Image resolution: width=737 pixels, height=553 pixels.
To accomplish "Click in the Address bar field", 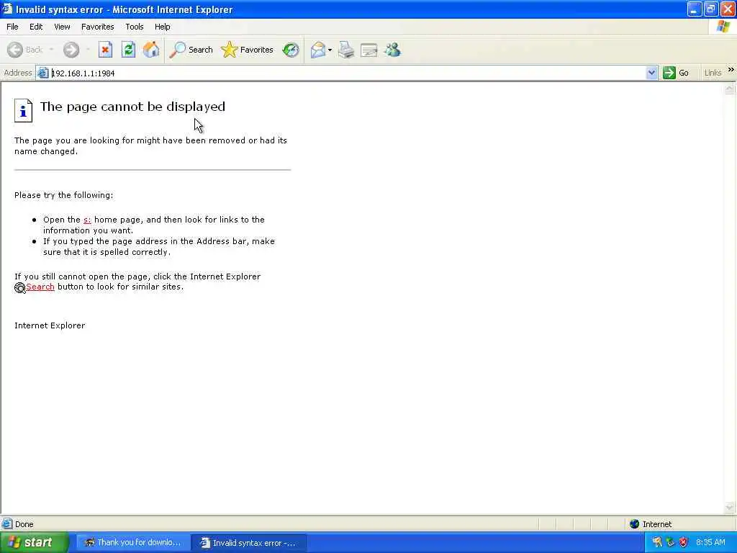I will point(348,73).
